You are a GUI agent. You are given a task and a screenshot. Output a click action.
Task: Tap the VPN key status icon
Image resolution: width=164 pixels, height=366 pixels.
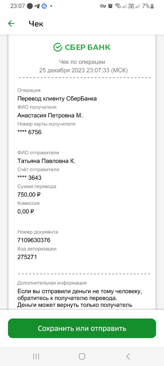(103, 6)
